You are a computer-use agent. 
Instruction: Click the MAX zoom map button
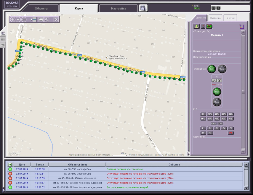pos(24,19)
